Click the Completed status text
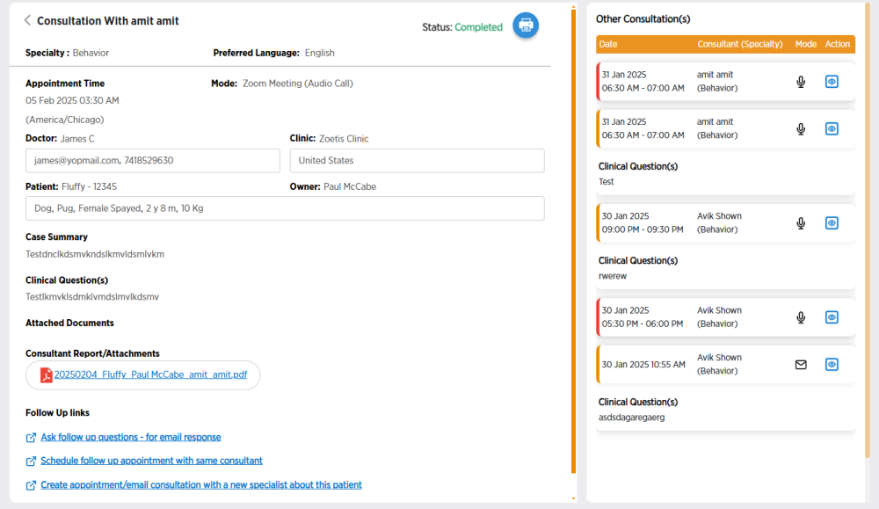 (x=478, y=27)
